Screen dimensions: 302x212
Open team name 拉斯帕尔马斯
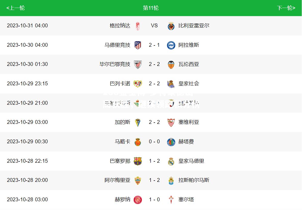[194, 180]
